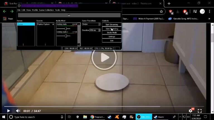Viewport: 214px width, 120px height.
Task: Click the Duration stepper arrows in OBS
Action: click(99, 30)
